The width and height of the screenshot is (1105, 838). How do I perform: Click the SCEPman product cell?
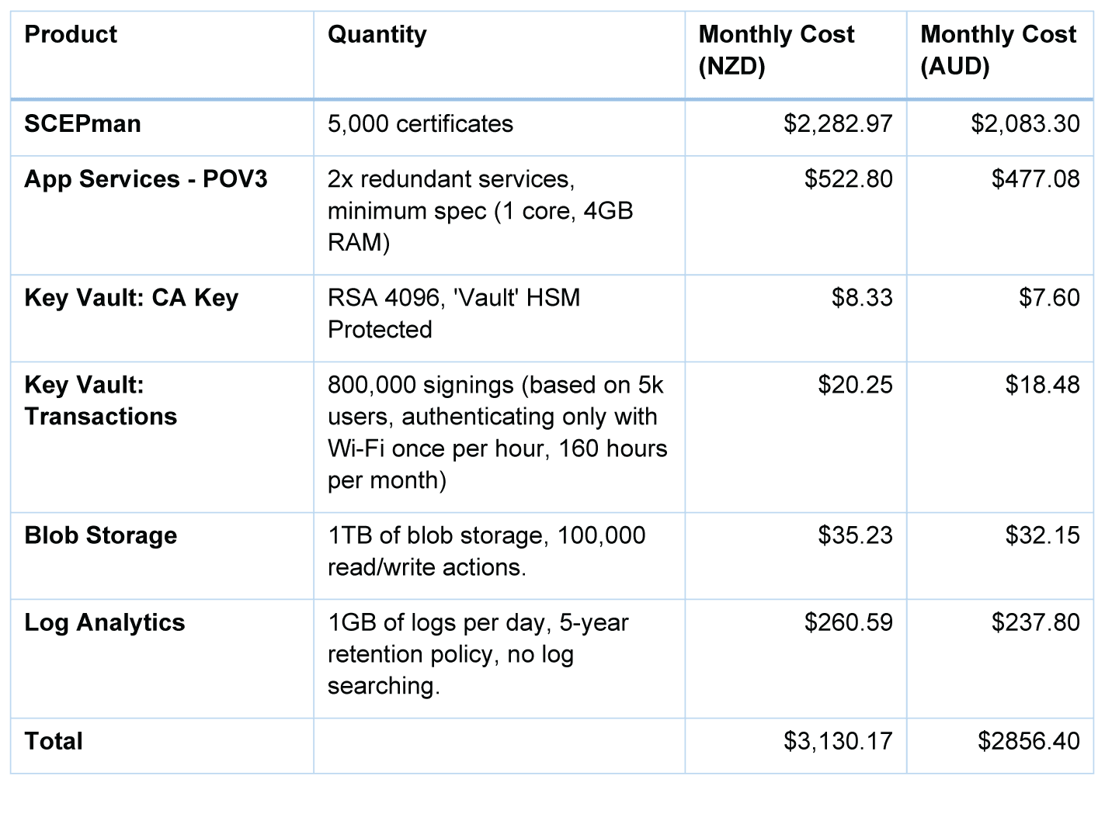82,124
